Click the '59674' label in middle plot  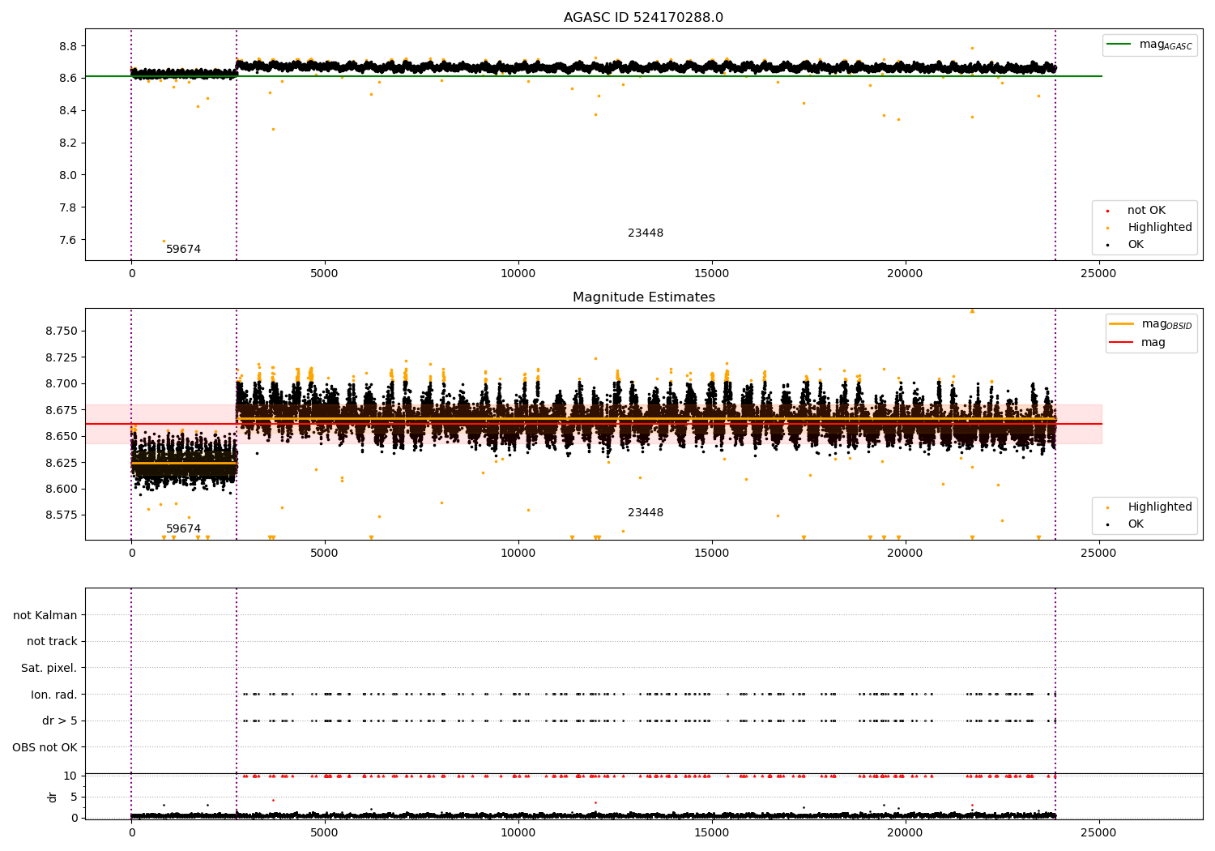tap(183, 529)
